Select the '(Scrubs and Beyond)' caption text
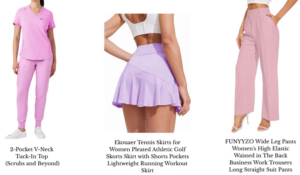This screenshot has width=300, height=175. [x=32, y=163]
